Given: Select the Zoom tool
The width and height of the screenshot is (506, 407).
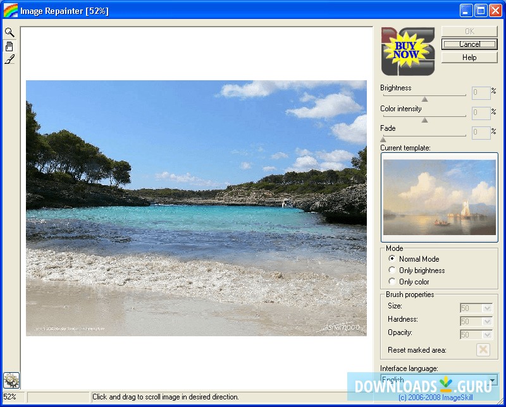Looking at the screenshot, I should pyautogui.click(x=9, y=31).
